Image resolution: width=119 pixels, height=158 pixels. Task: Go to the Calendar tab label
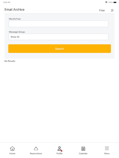click(83, 153)
